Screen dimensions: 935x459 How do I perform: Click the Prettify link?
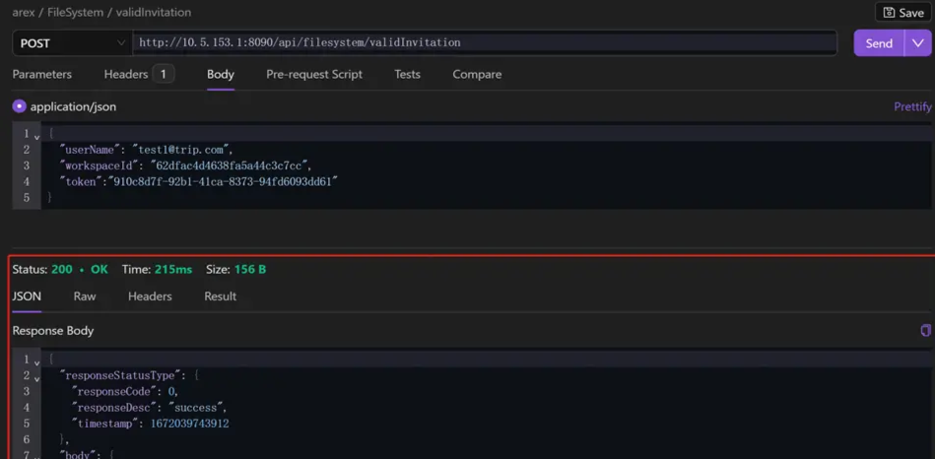click(x=911, y=106)
